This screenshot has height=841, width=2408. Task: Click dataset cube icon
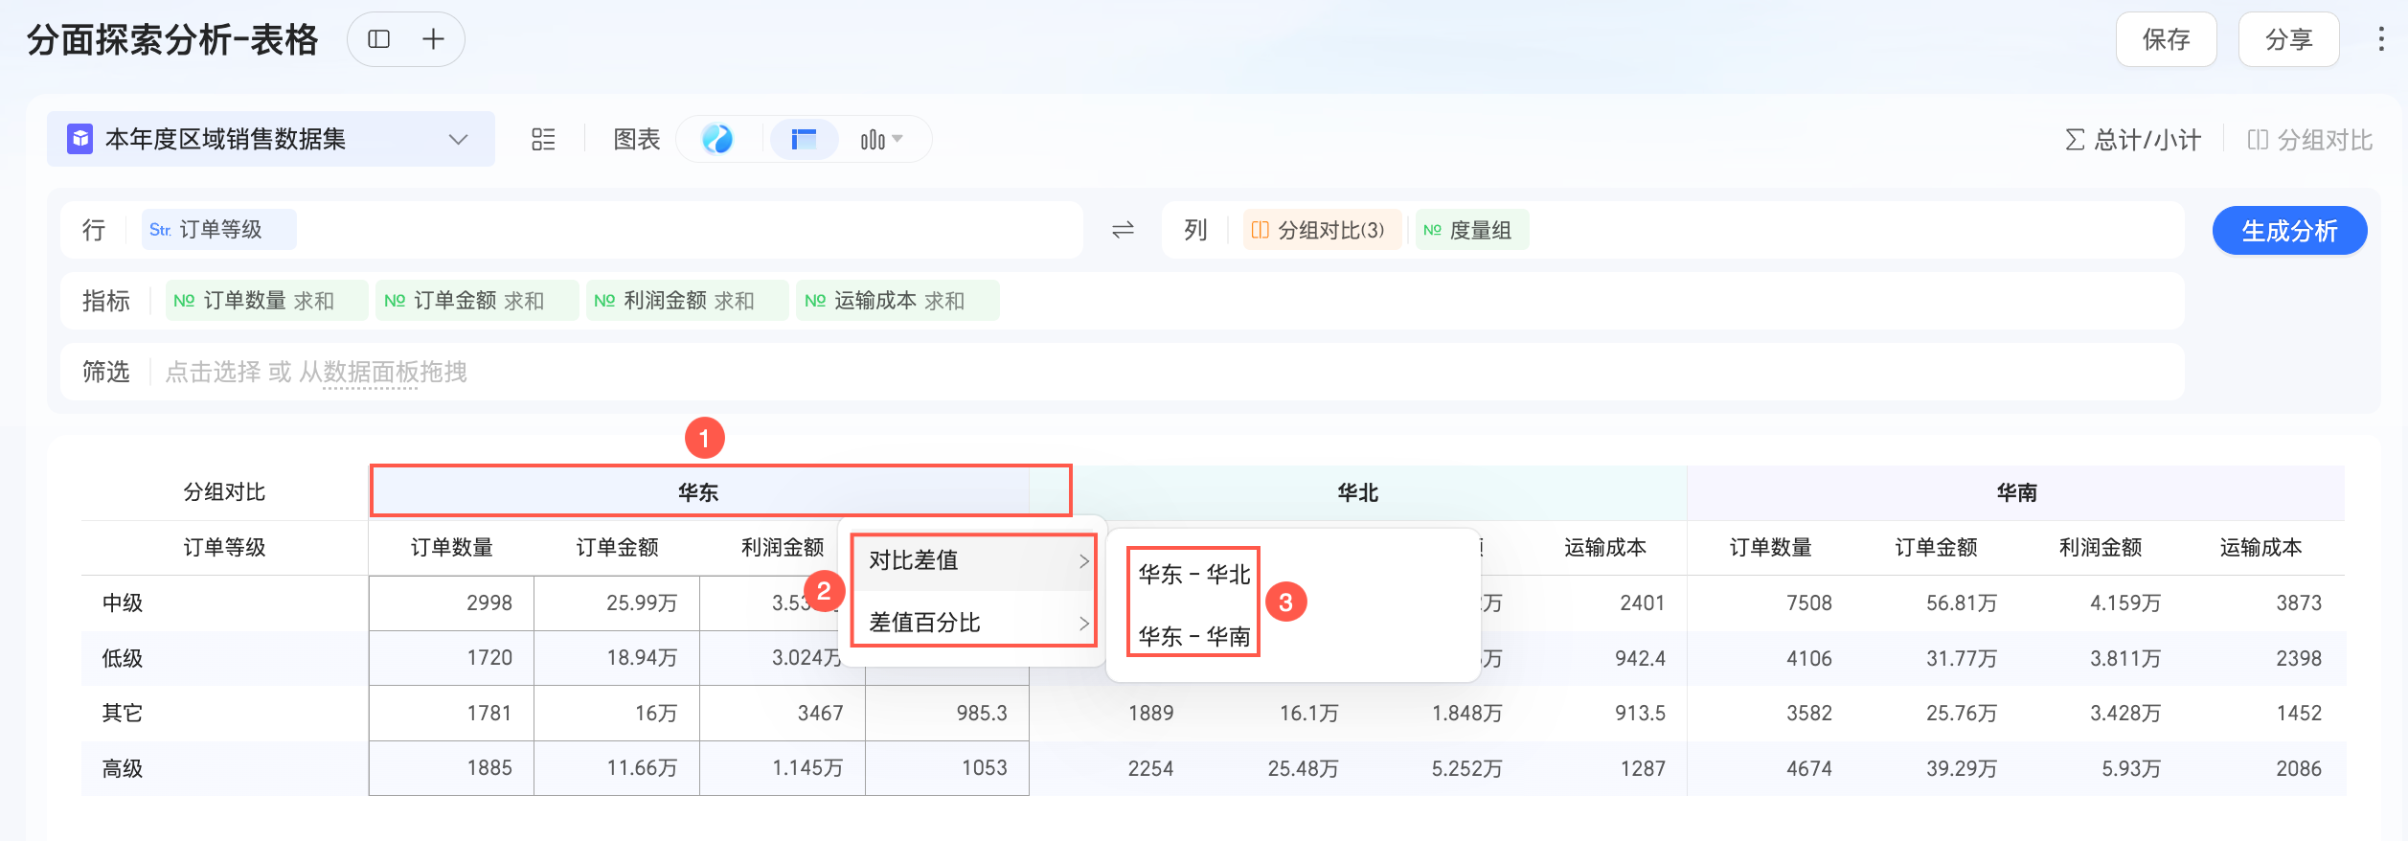pyautogui.click(x=80, y=140)
